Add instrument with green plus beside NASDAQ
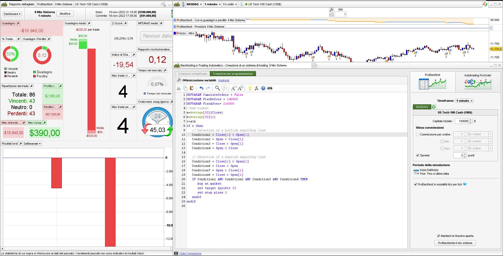Screen dimensions: 503x256 434,107
